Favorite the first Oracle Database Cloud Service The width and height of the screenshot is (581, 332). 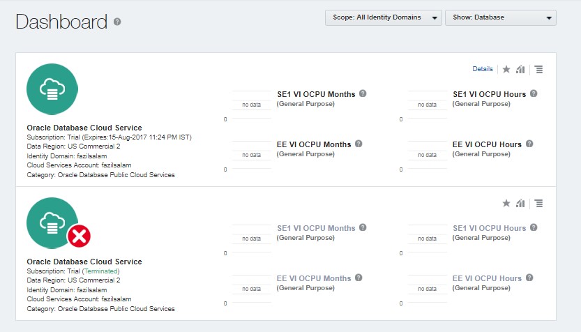coord(506,69)
